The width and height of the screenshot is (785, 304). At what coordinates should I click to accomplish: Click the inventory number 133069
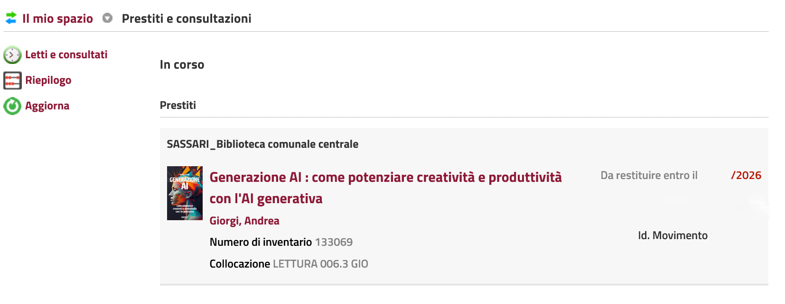tap(334, 242)
